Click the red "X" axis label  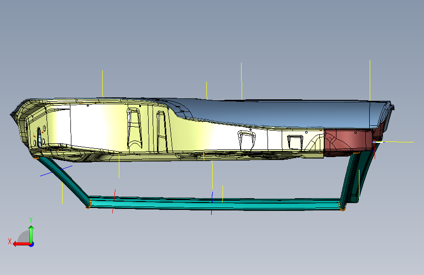pos(10,241)
